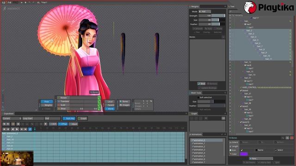Play animation forward
Screen dimensions: 296x166
click(17, 129)
